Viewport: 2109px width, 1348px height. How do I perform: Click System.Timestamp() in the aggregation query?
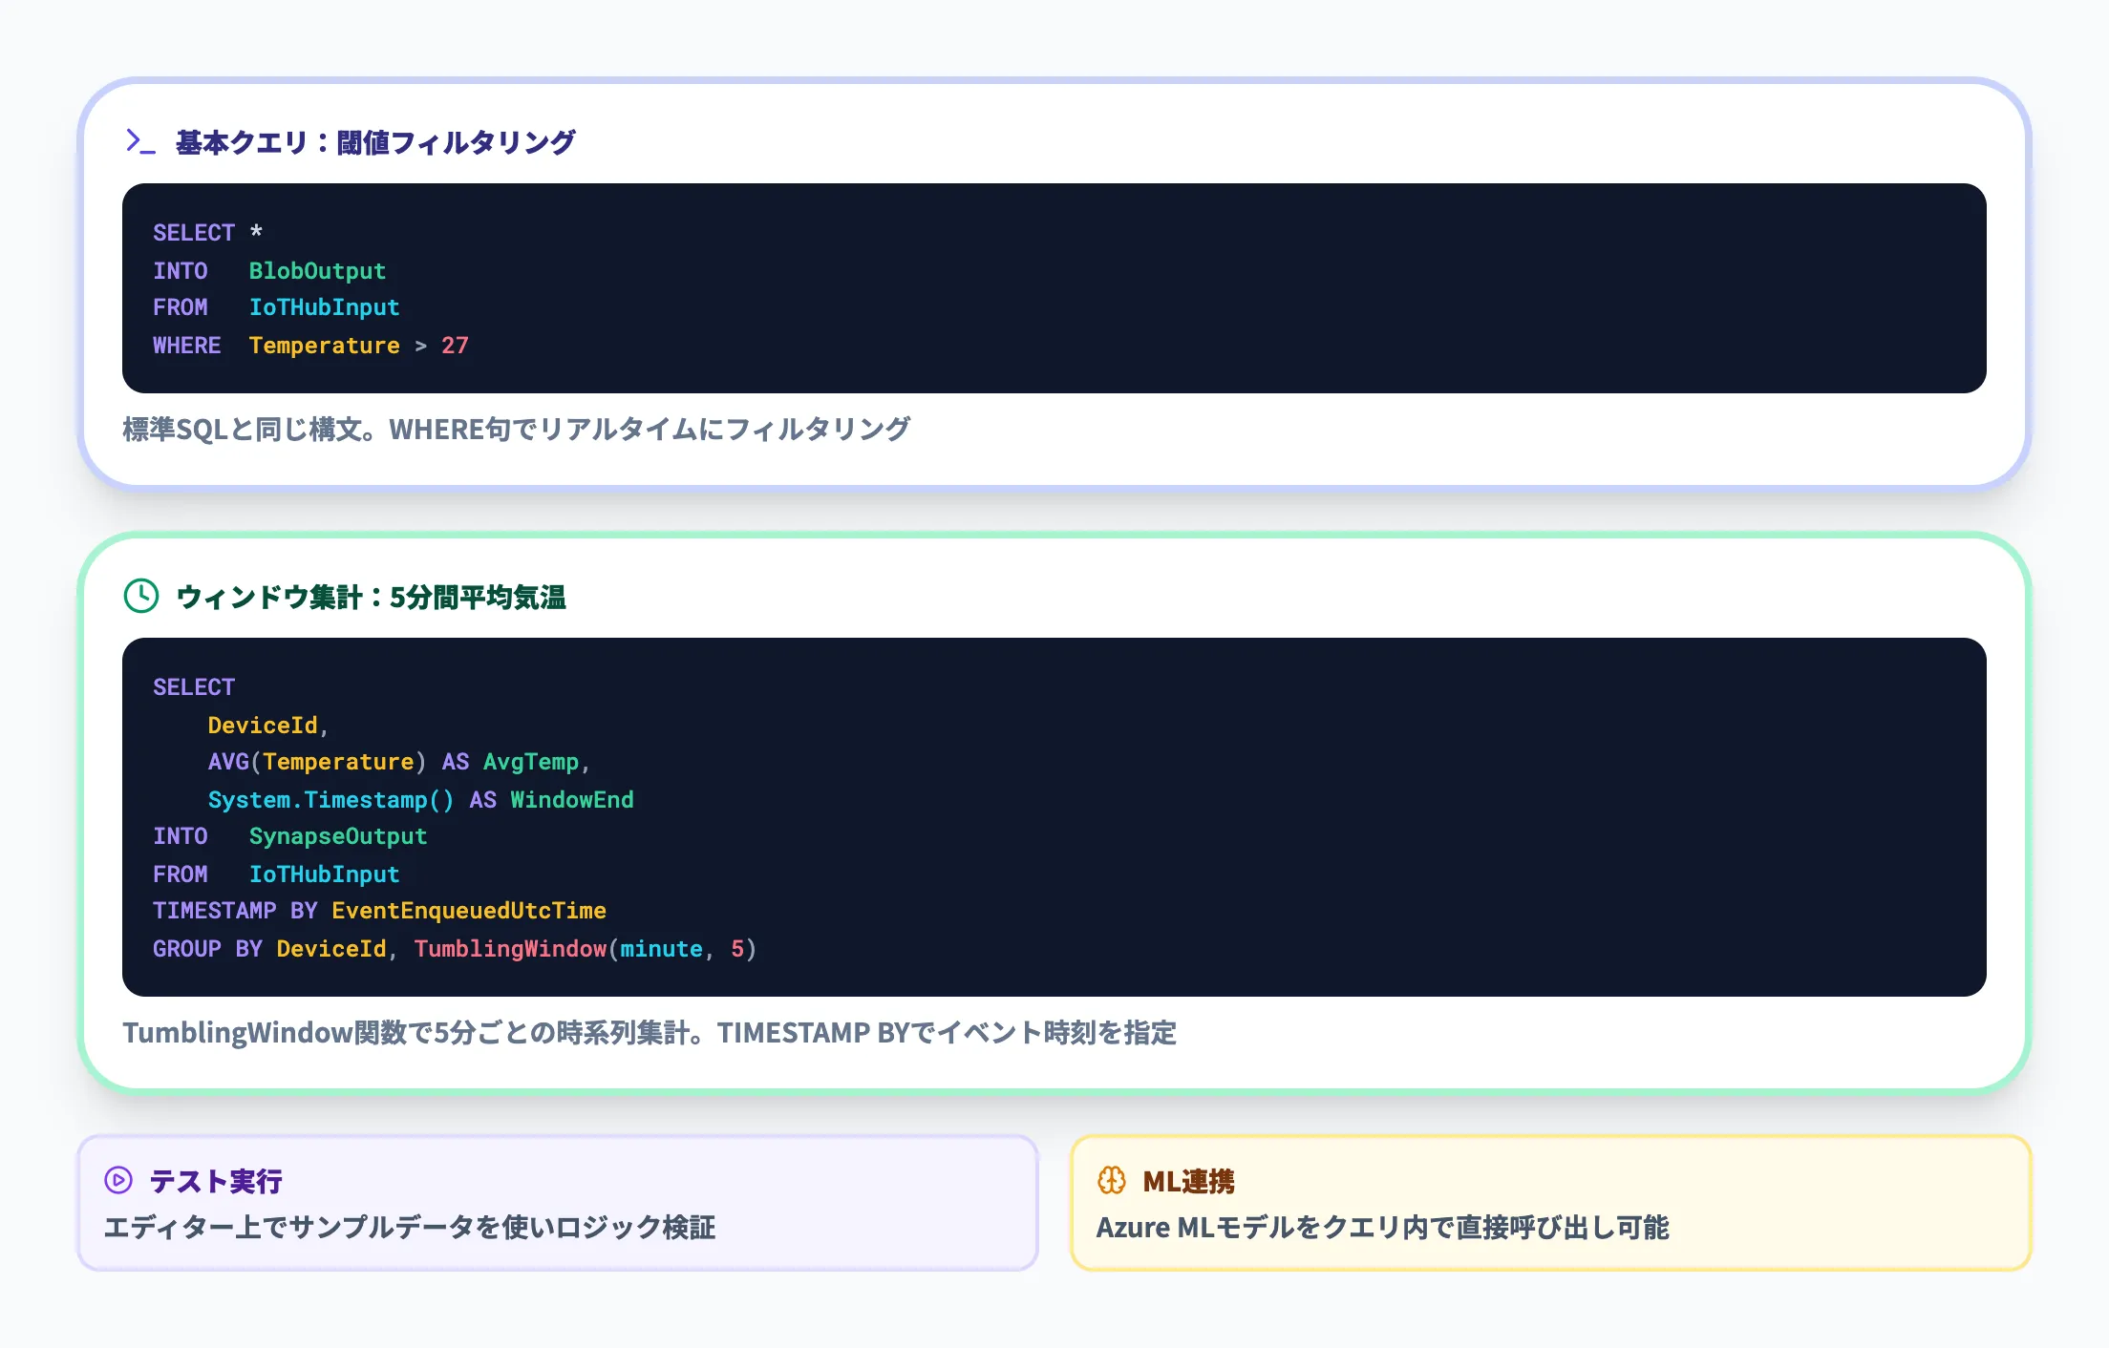330,799
